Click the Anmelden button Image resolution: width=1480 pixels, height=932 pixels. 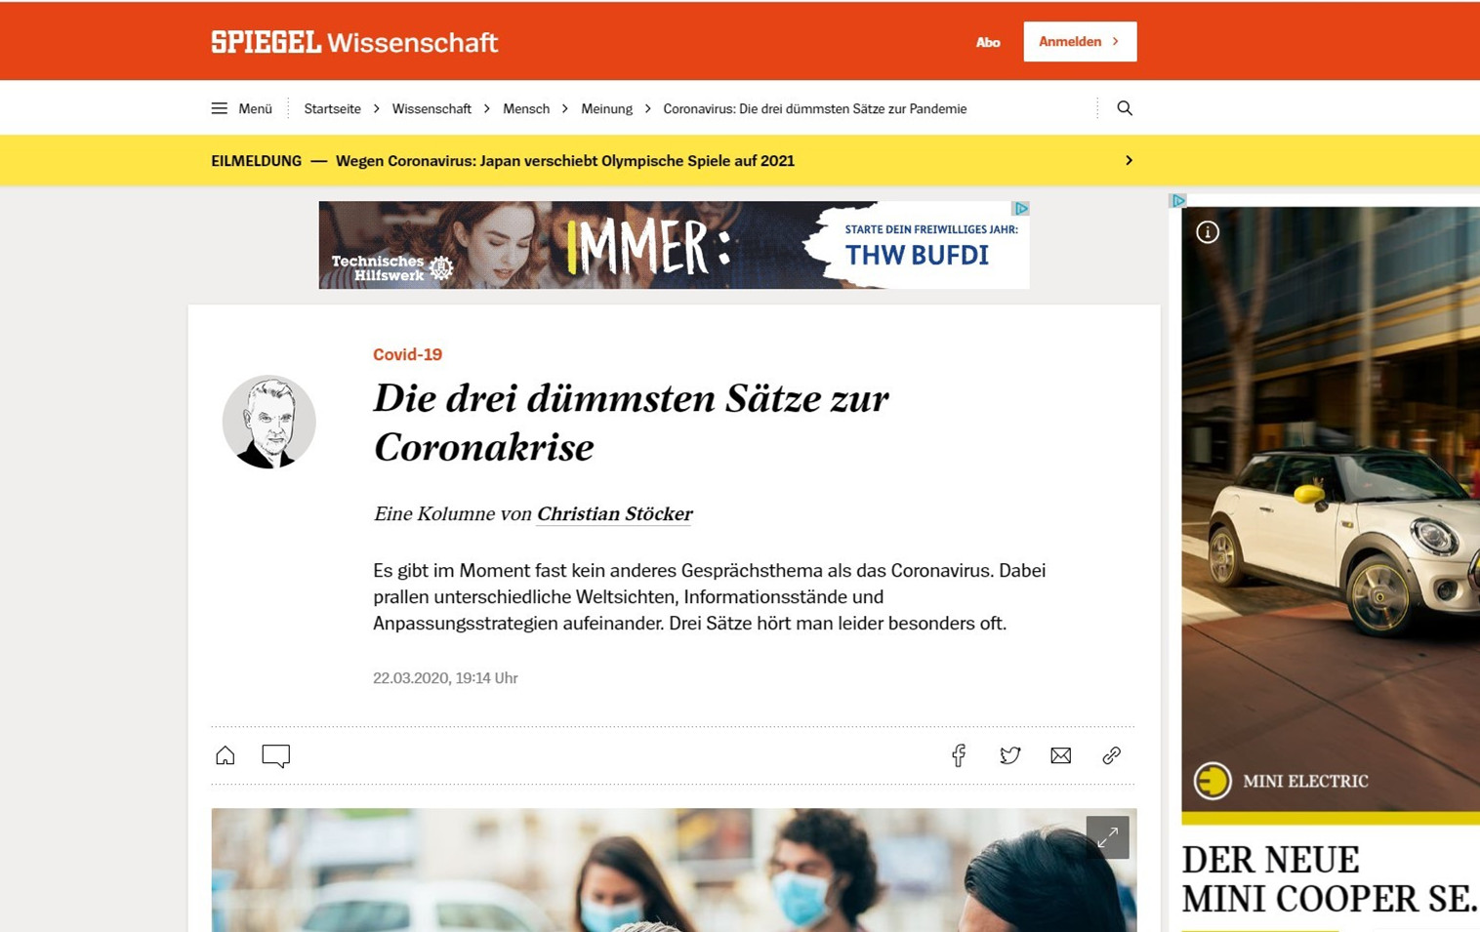[1080, 42]
